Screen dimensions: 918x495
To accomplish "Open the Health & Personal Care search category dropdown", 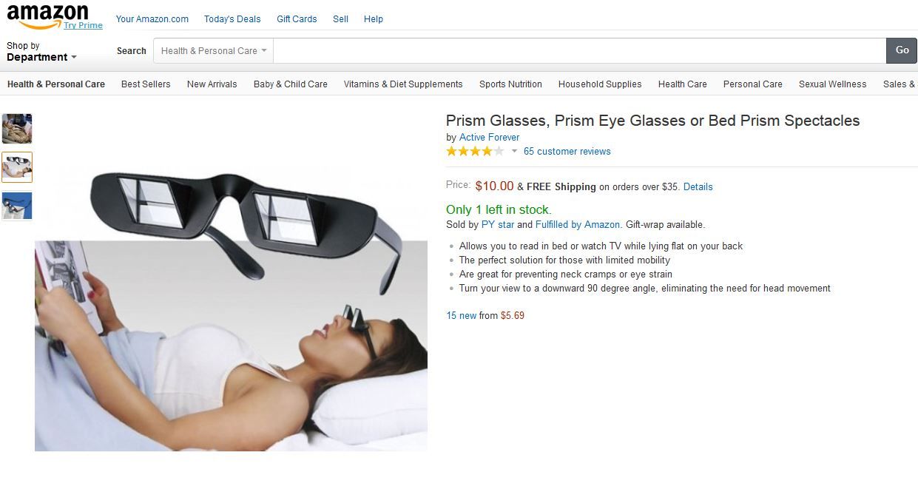I will (214, 51).
